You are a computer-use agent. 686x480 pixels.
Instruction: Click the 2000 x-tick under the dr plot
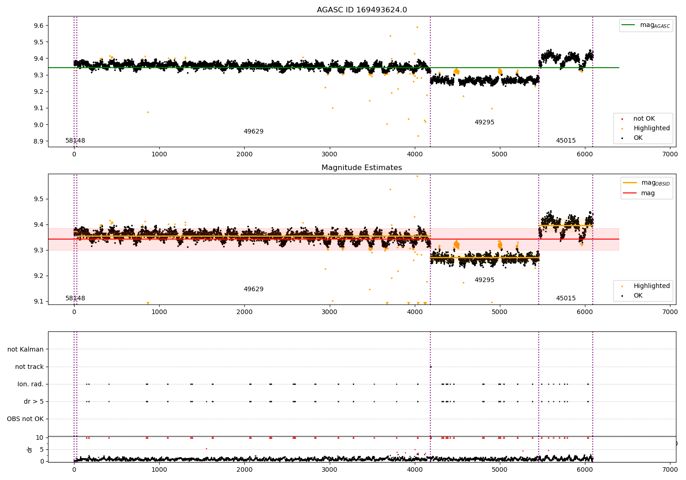(244, 469)
